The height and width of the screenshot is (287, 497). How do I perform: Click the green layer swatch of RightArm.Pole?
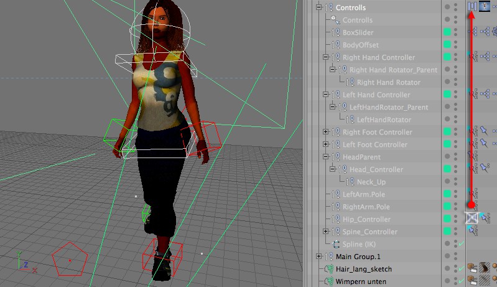pyautogui.click(x=447, y=206)
